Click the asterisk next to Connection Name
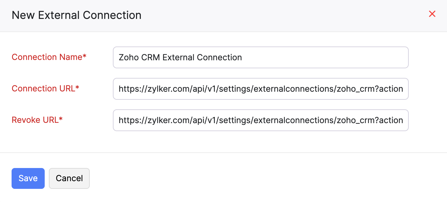The height and width of the screenshot is (202, 447). pyautogui.click(x=84, y=55)
